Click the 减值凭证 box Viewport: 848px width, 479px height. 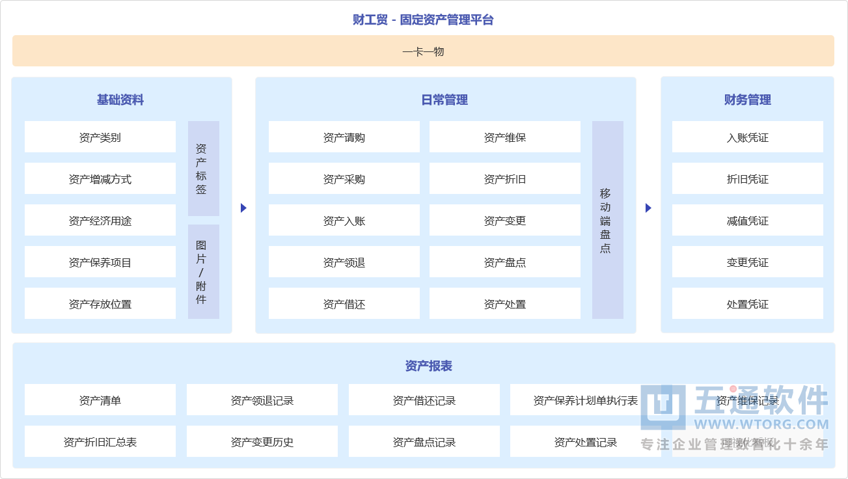tap(748, 221)
